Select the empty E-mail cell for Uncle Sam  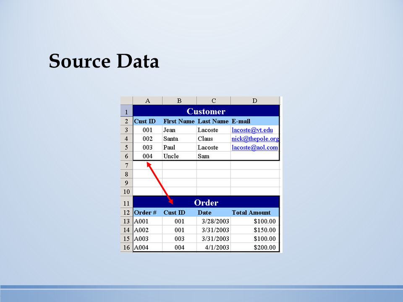pyautogui.click(x=255, y=156)
